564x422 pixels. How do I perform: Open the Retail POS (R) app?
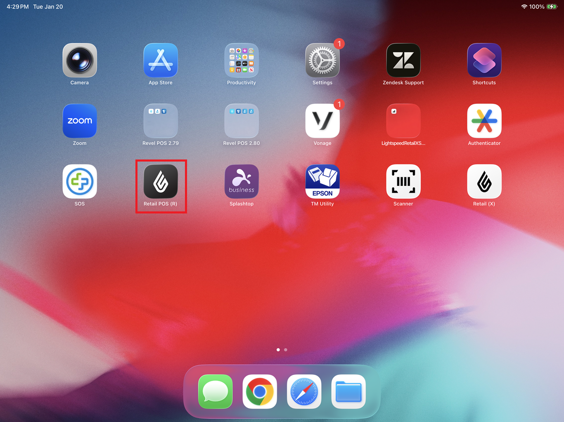161,181
